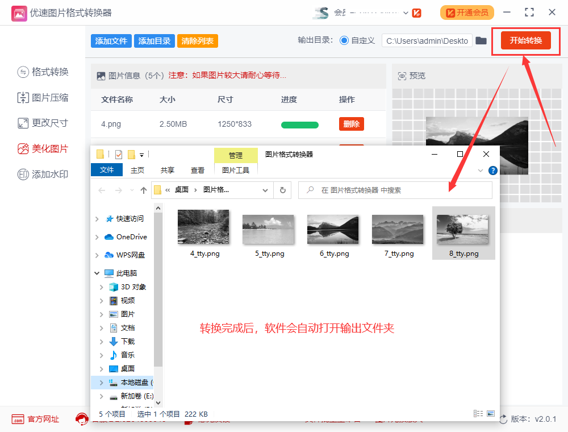This screenshot has width=568, height=432.
Task: Switch to the 主页 ribbon tab
Action: tap(137, 170)
